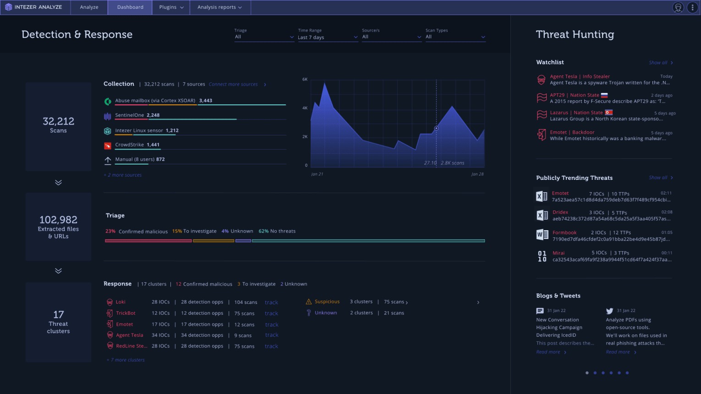Click the Manual upload arrow icon
Screen dimensions: 701x394
point(108,160)
